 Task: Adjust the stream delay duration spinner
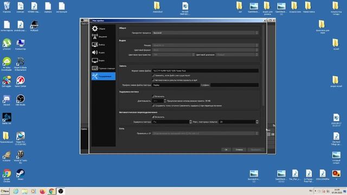(x=165, y=101)
